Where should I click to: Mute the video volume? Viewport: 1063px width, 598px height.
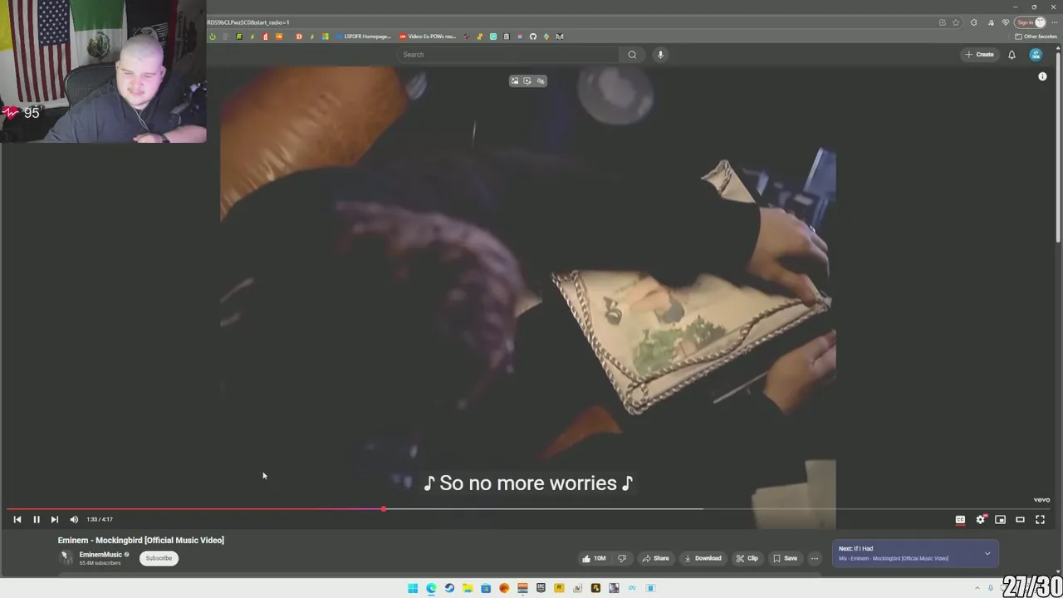(74, 519)
